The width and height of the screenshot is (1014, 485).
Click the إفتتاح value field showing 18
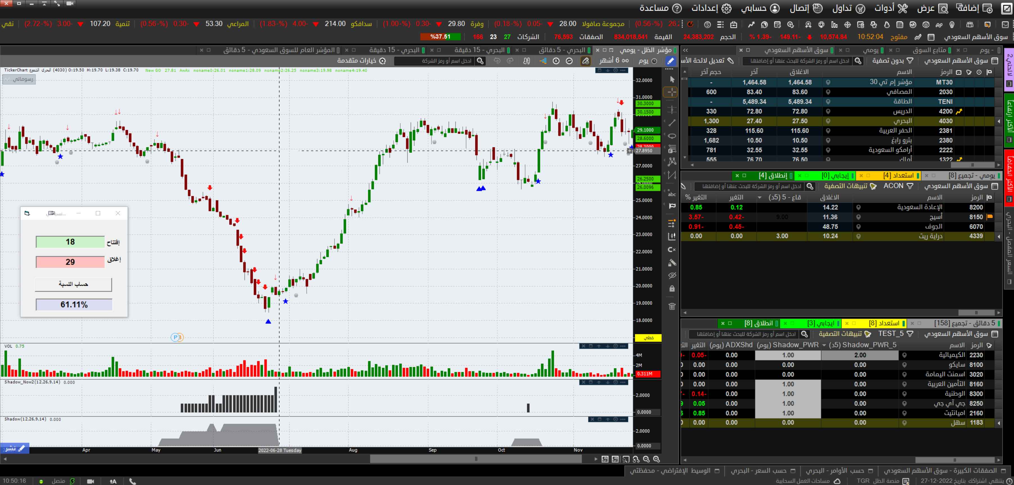coord(70,242)
